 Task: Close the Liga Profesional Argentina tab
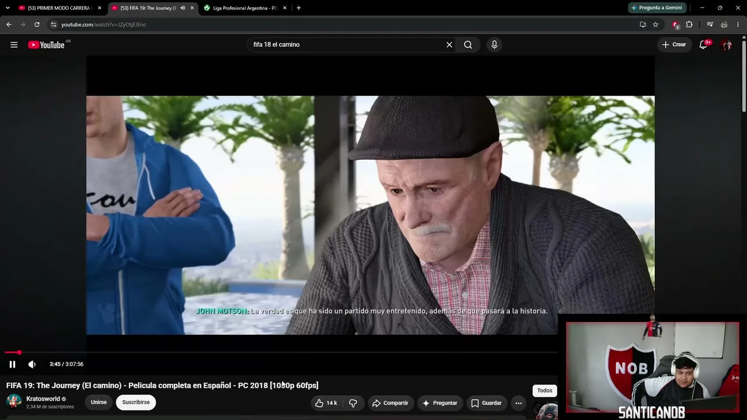[x=285, y=8]
